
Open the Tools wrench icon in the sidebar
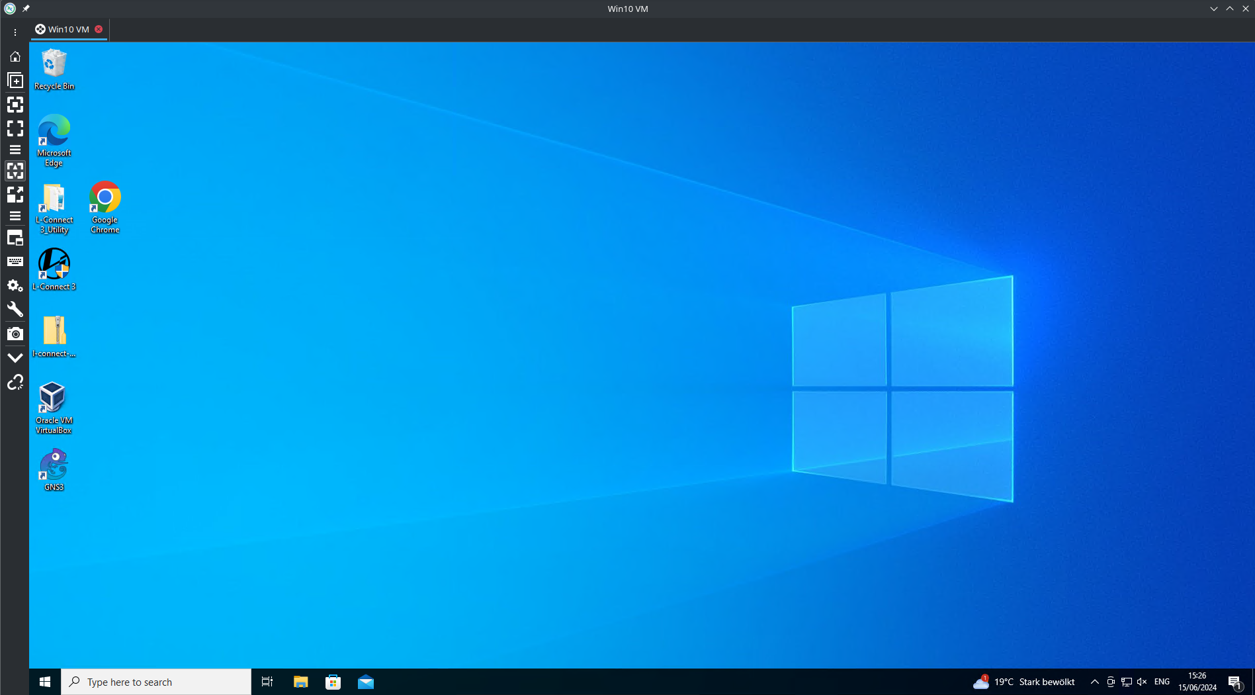pos(15,309)
